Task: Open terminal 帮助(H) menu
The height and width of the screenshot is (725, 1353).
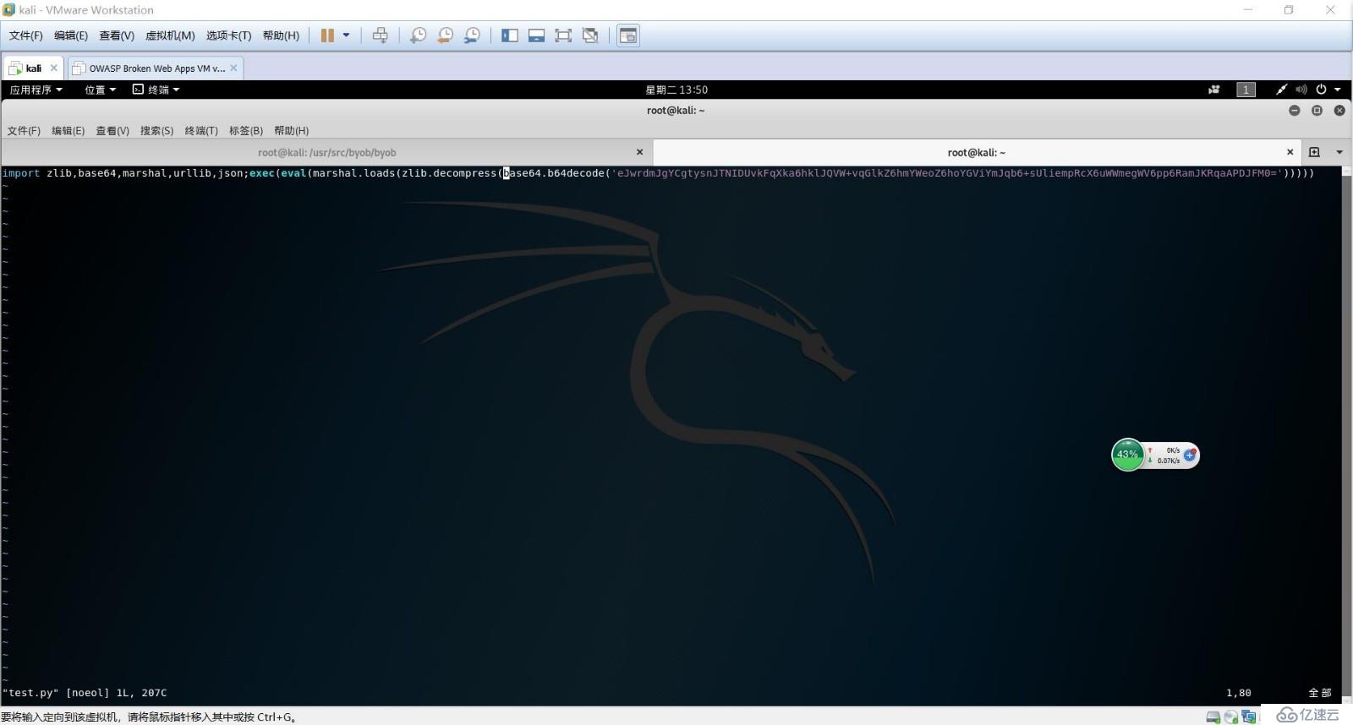Action: point(291,131)
